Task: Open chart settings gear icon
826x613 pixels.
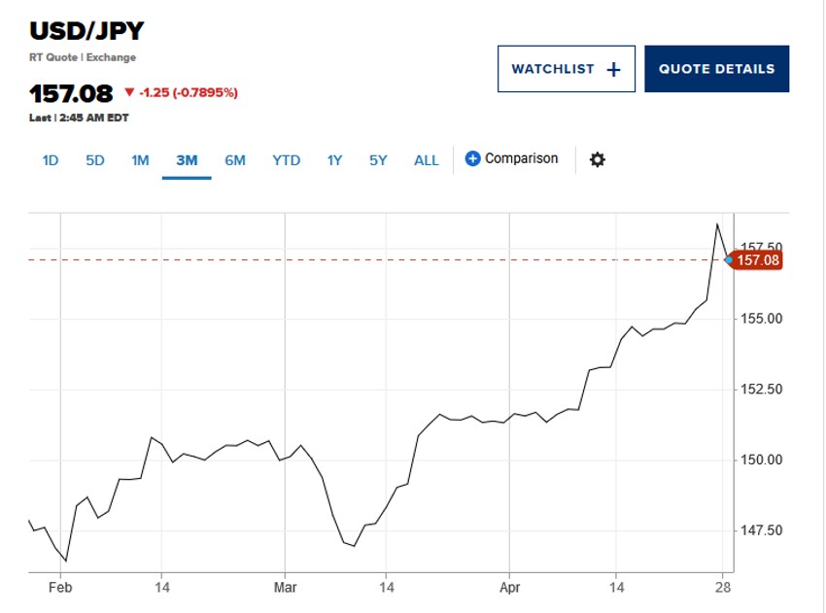Action: tap(598, 159)
